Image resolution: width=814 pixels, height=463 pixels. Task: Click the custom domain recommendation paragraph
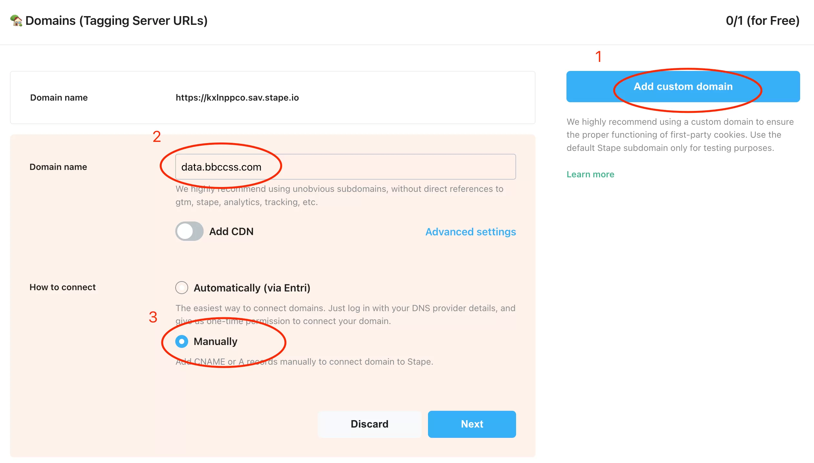[x=680, y=135]
